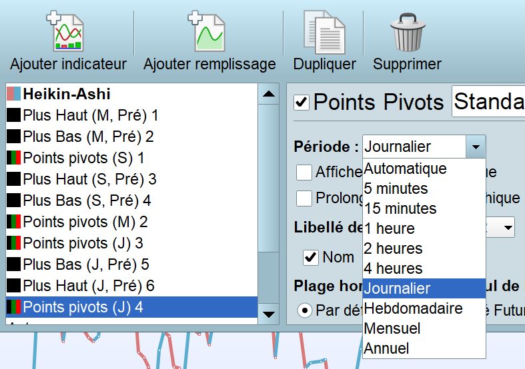
Task: Select the Par défaut radio button
Action: point(304,310)
